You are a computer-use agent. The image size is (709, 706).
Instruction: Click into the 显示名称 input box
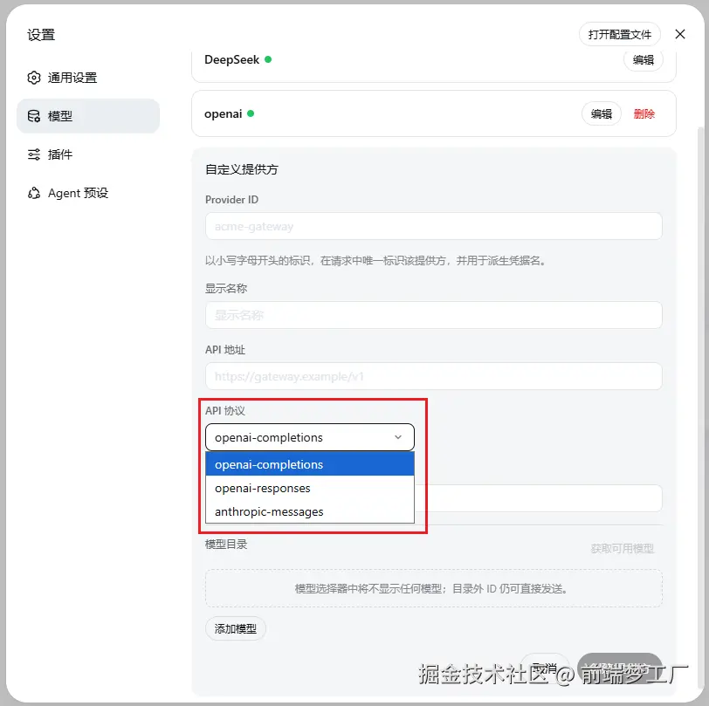point(433,315)
